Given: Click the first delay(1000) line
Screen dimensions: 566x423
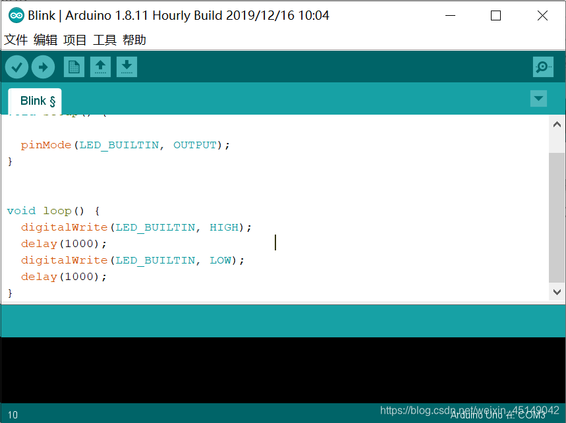Looking at the screenshot, I should tap(63, 244).
